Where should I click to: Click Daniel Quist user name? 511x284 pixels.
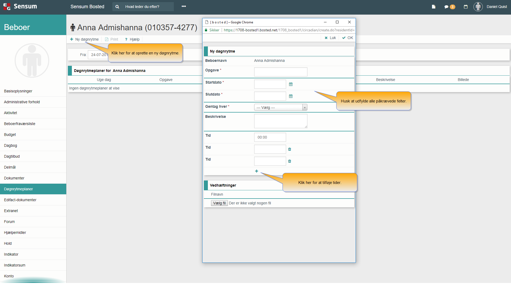(x=497, y=7)
